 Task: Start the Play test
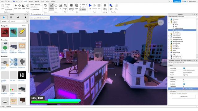click(x=90, y=6)
